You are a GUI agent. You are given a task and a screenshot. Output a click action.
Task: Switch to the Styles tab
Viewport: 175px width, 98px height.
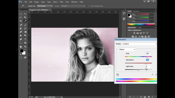click(x=139, y=27)
